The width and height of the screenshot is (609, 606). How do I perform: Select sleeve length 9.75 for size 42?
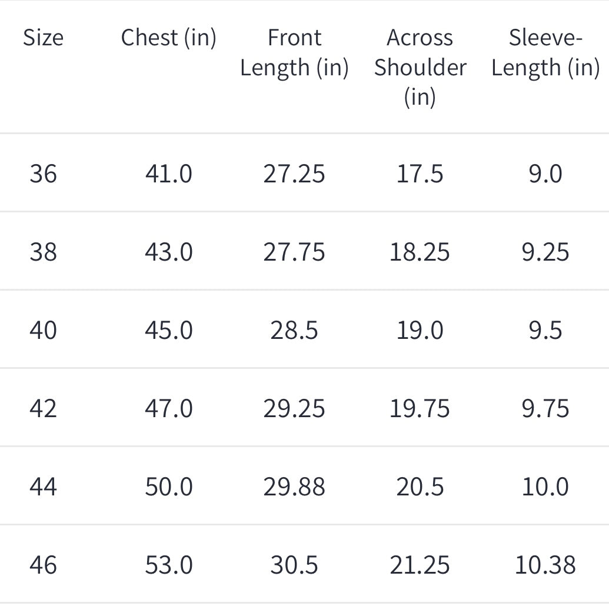tap(545, 408)
